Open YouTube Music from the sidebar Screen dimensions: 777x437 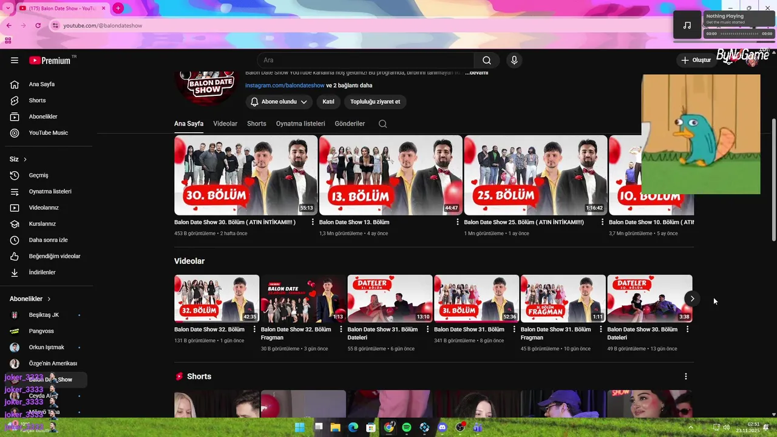[x=47, y=133]
